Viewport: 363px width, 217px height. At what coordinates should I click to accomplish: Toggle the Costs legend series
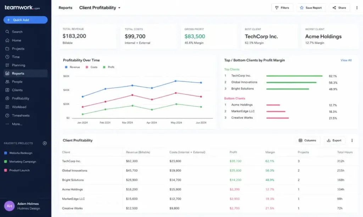point(92,67)
